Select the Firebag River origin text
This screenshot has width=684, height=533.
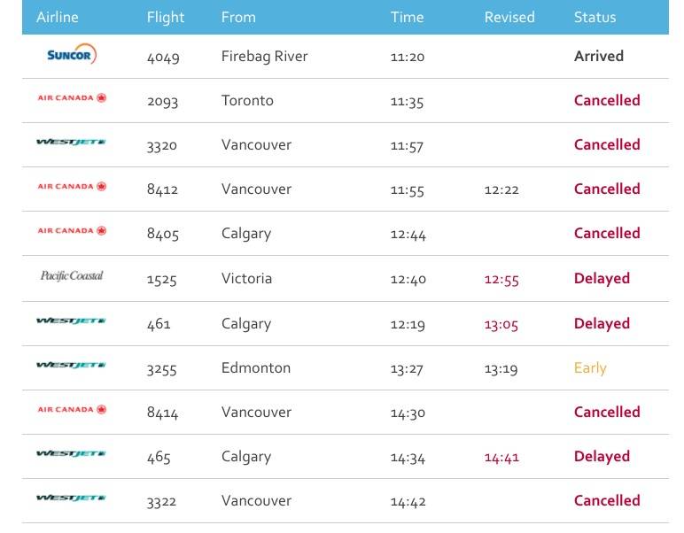pos(264,57)
